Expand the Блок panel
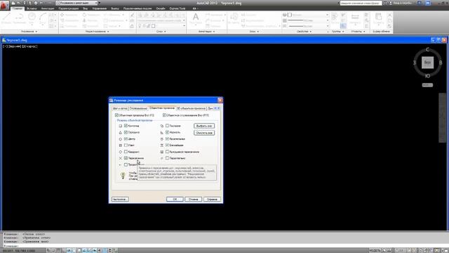 coord(254,31)
